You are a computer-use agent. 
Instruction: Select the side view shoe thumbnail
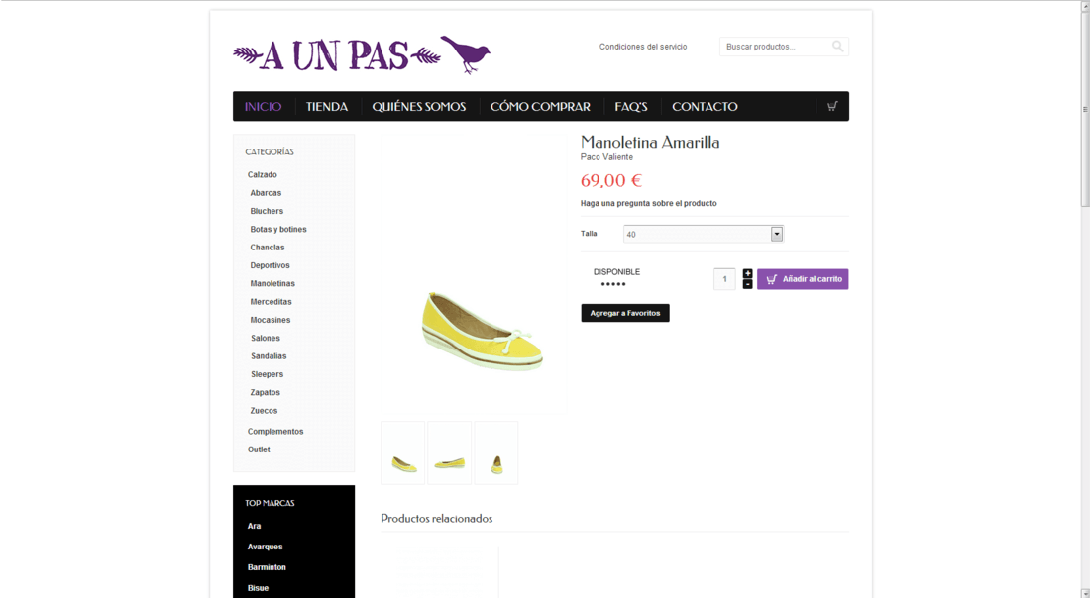click(x=449, y=452)
